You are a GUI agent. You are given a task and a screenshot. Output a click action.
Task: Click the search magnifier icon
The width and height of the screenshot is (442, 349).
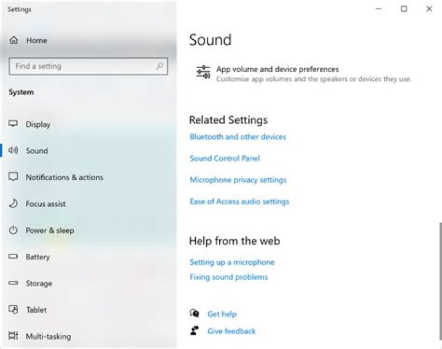tap(160, 66)
